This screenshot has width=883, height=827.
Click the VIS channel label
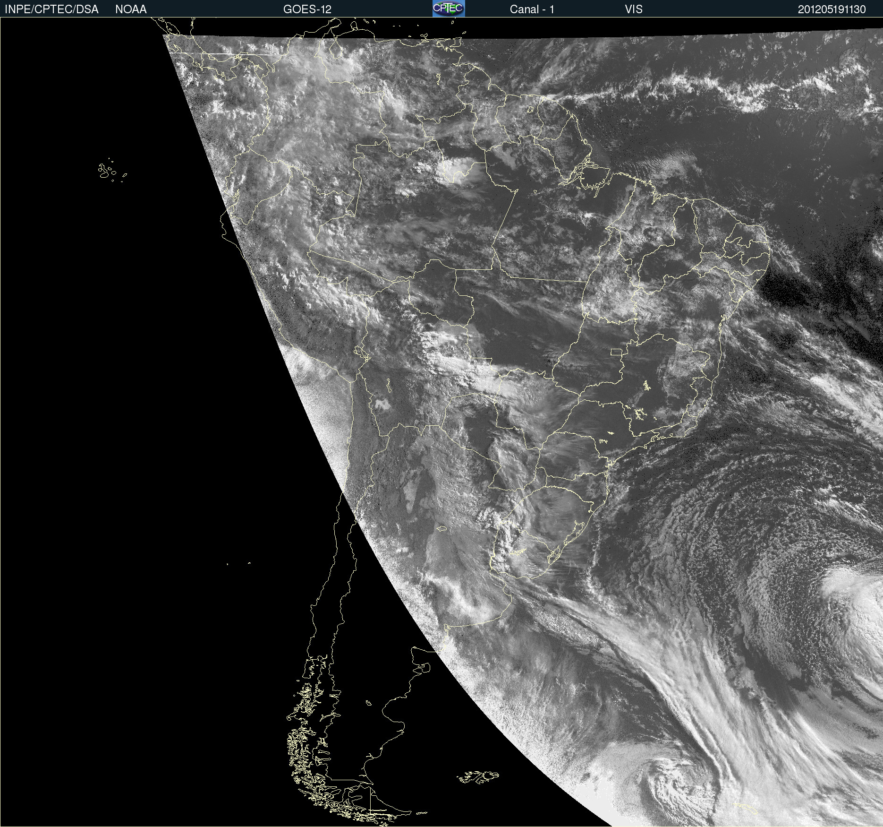coord(634,9)
